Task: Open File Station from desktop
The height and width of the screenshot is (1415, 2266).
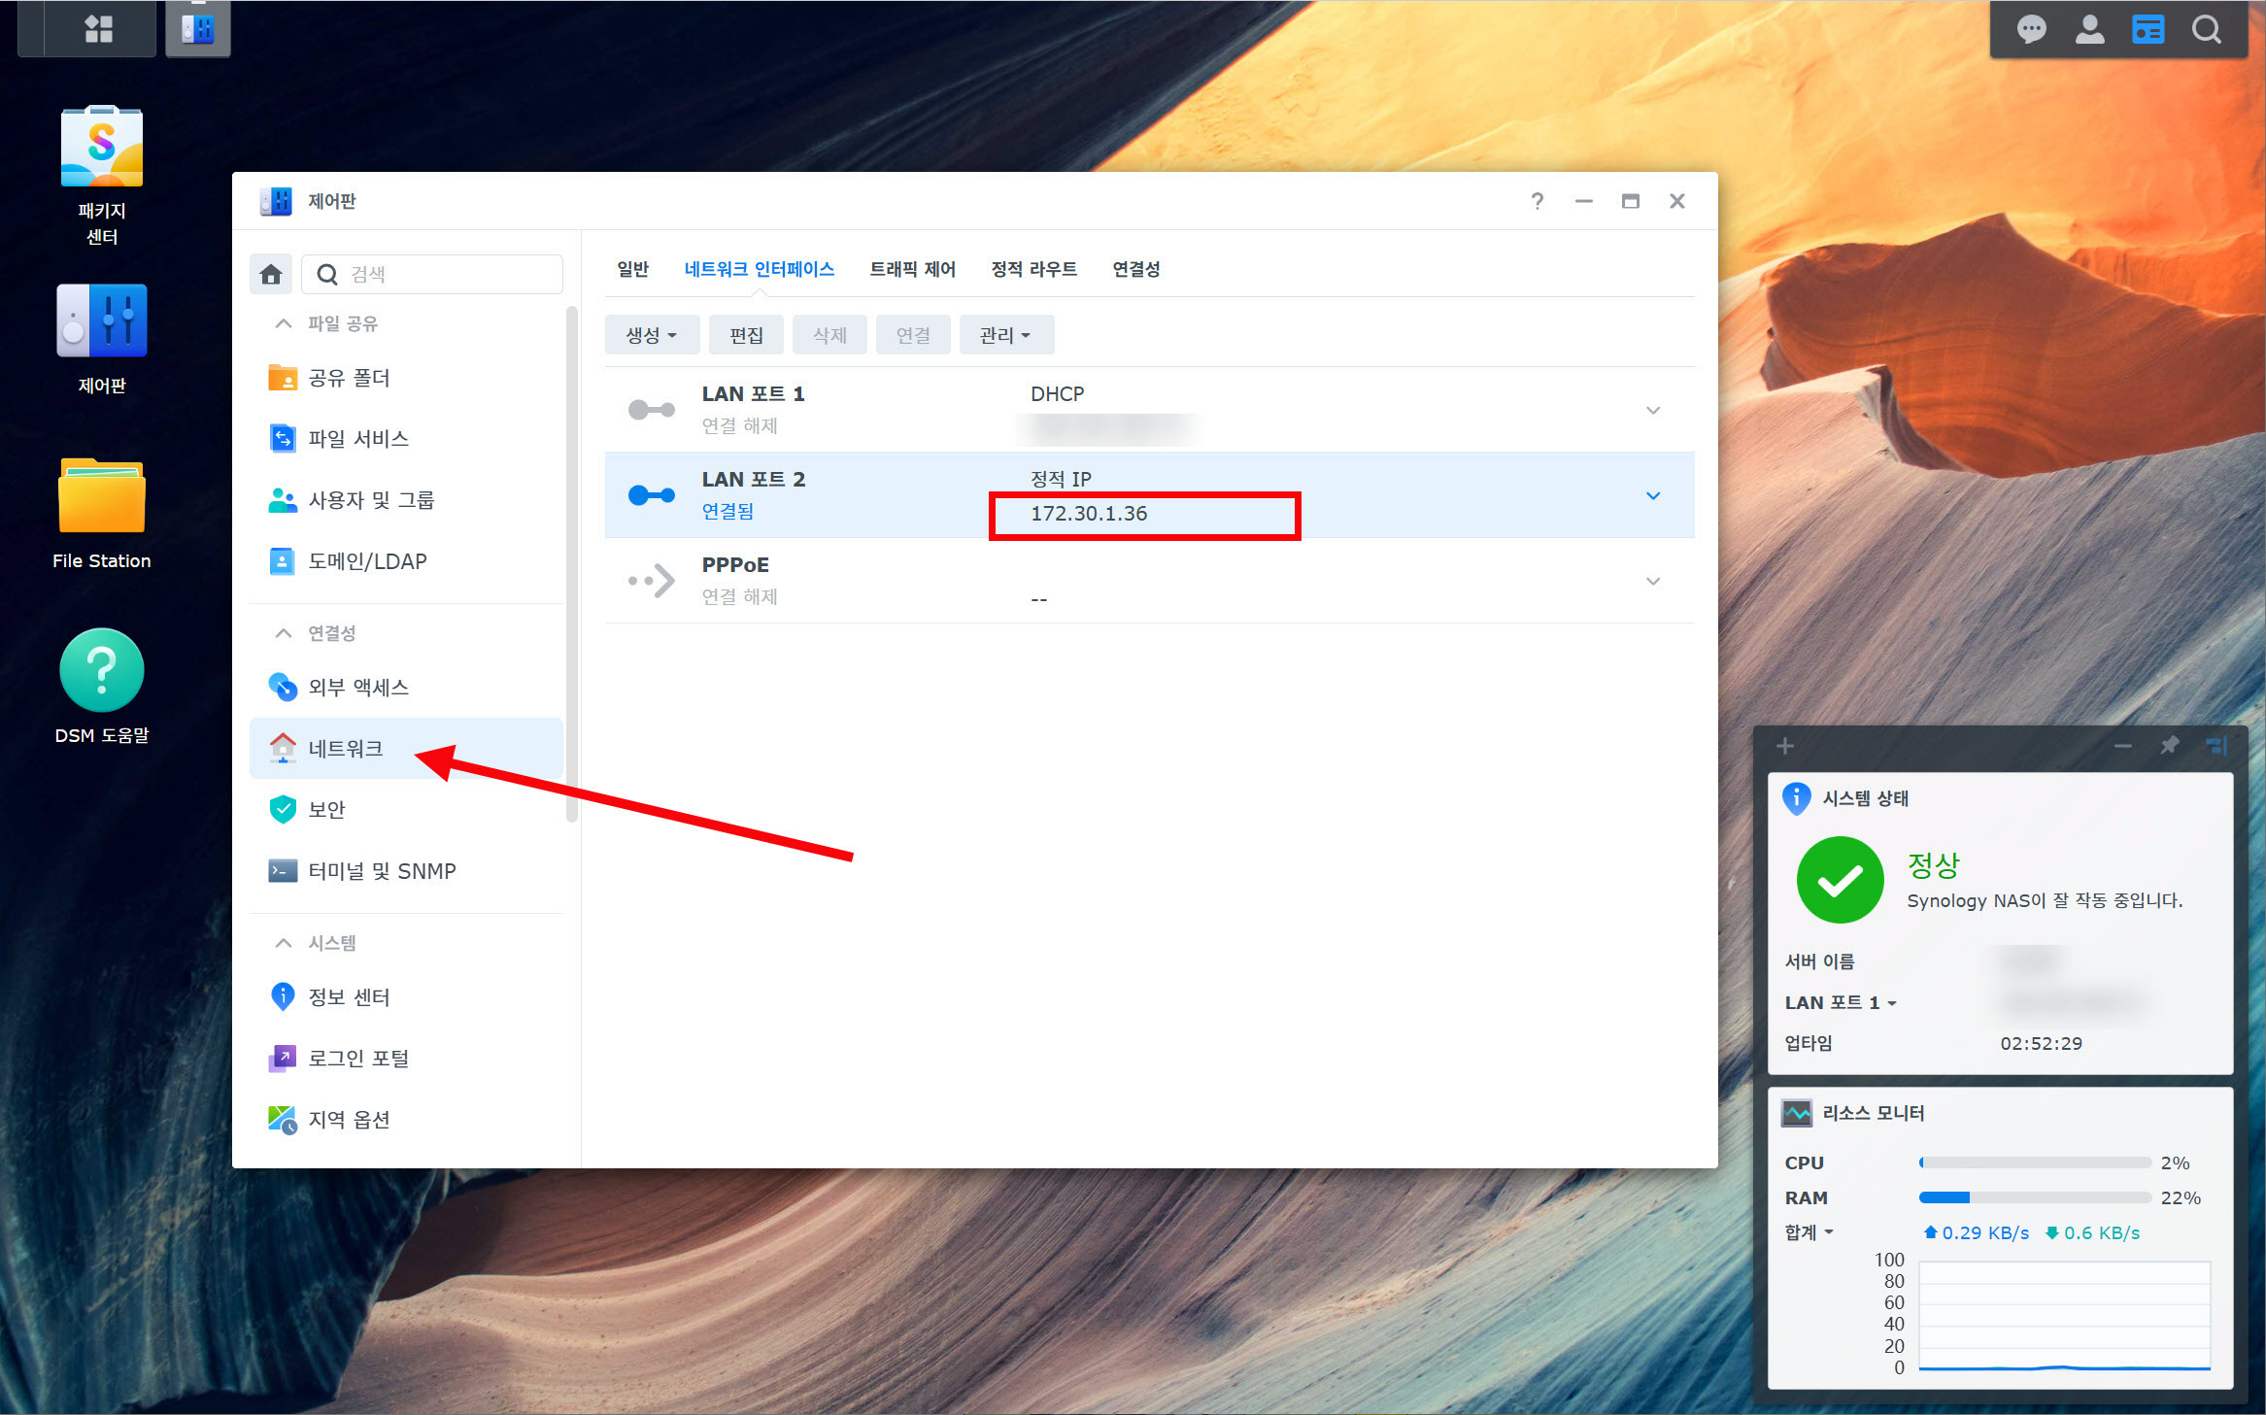Action: point(101,497)
